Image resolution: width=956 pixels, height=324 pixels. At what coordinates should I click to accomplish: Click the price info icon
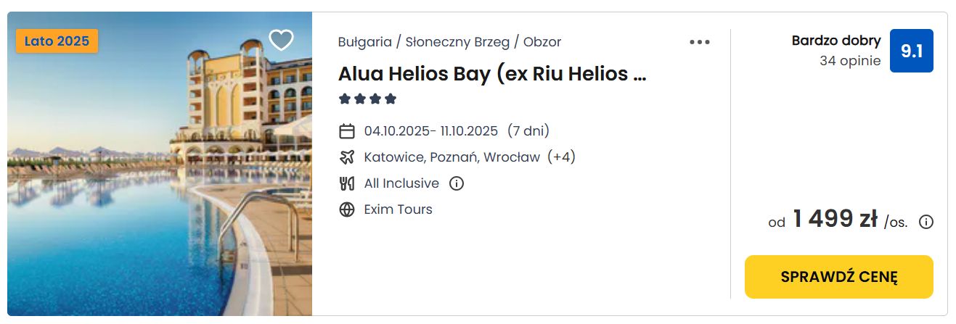pos(926,222)
